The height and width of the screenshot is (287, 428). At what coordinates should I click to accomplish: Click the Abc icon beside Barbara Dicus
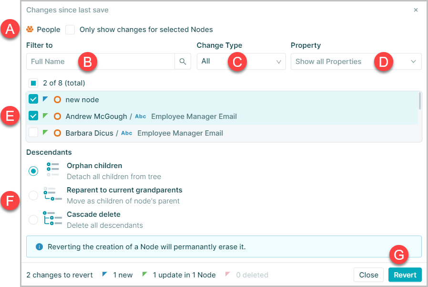(127, 133)
